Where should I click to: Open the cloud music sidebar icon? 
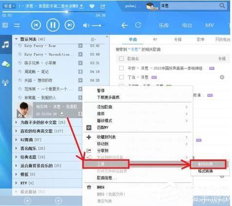tap(6, 64)
